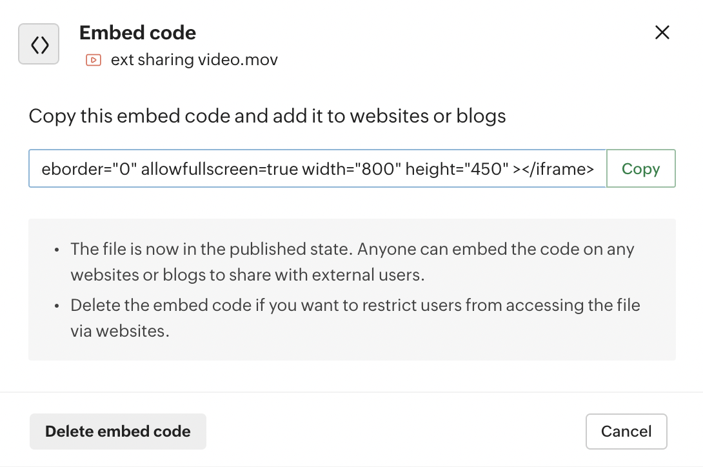Viewport: 703px width, 467px height.
Task: Close the Embed code dialog
Action: [x=662, y=32]
